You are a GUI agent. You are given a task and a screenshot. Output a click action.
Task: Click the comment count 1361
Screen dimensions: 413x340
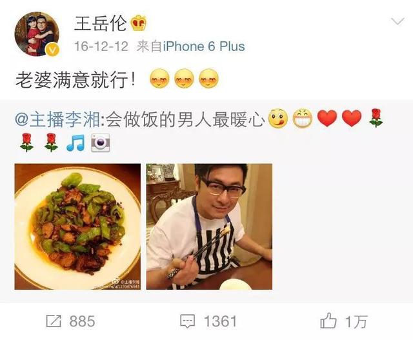221,321
